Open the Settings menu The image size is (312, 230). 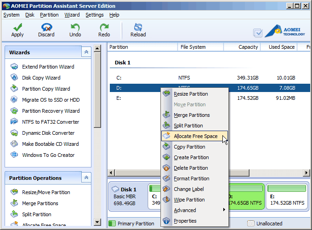pyautogui.click(x=95, y=15)
